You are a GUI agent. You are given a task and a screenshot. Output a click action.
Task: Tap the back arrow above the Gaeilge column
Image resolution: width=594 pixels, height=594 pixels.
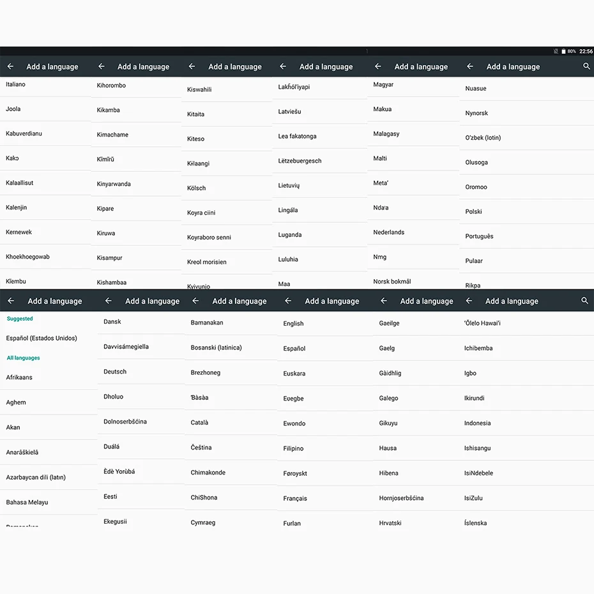tap(383, 301)
